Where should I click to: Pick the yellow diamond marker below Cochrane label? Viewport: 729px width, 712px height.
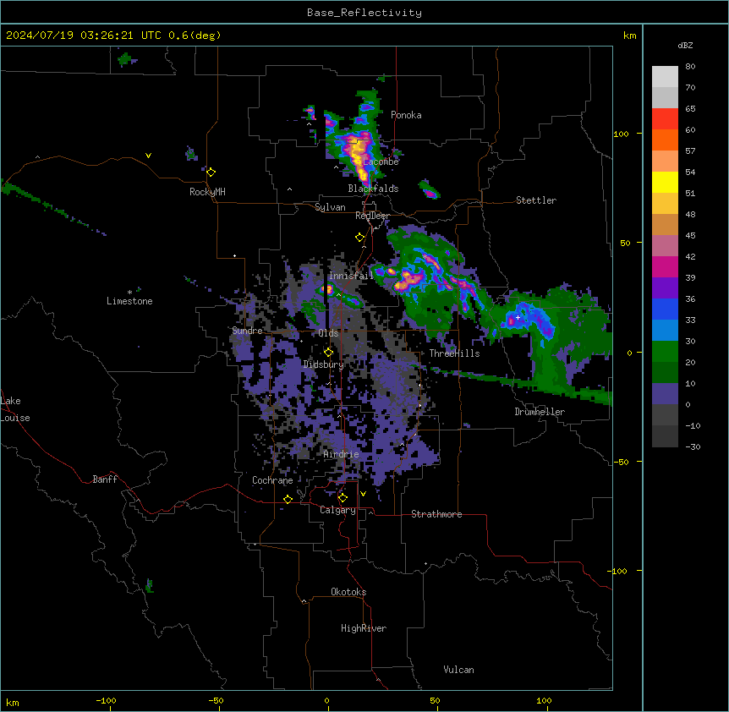coord(288,499)
